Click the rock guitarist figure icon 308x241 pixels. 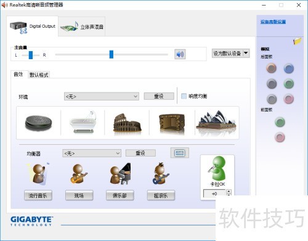point(161,174)
